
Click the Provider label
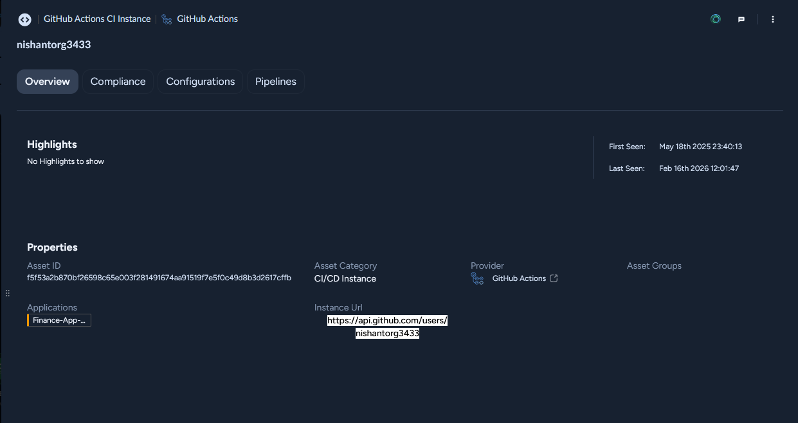pos(487,265)
